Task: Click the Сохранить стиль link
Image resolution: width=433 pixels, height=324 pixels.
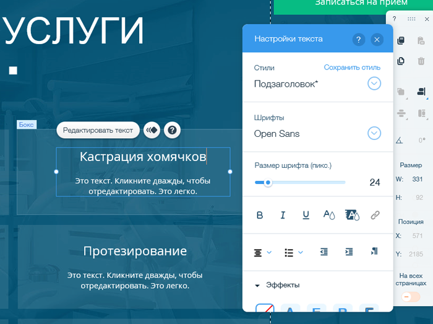Action: click(352, 68)
